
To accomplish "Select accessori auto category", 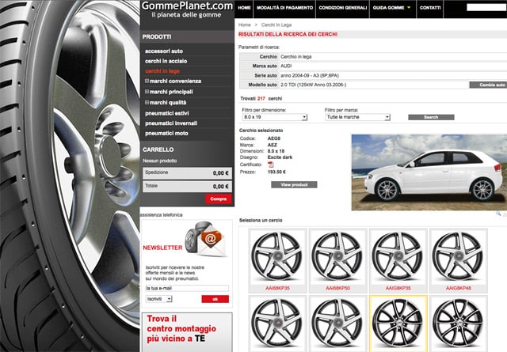I will 164,51.
